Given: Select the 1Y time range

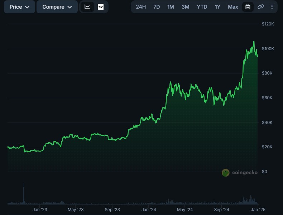Looking at the screenshot, I should [217, 7].
